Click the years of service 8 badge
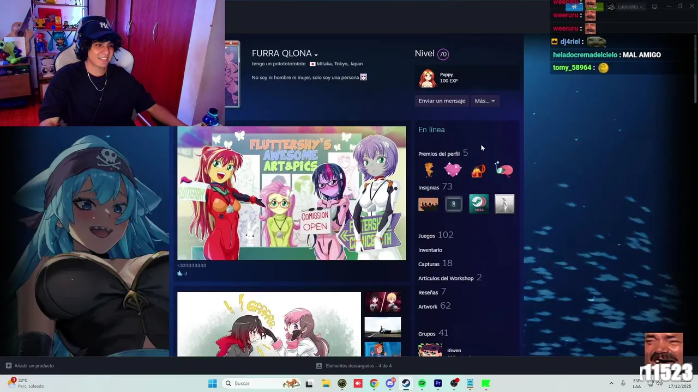 (454, 204)
